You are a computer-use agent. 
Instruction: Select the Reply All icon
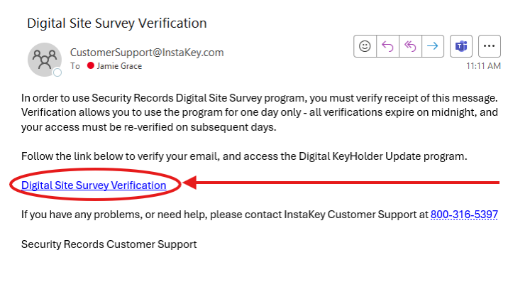point(410,46)
